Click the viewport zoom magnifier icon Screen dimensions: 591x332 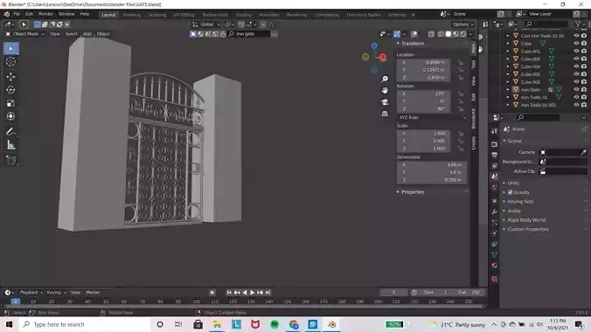[385, 79]
